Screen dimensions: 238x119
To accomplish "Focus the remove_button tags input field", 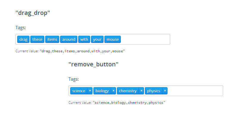I will tap(195, 91).
